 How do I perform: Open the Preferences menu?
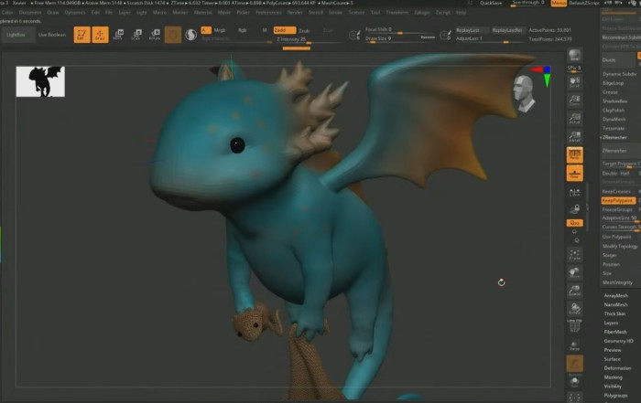pyautogui.click(x=268, y=12)
